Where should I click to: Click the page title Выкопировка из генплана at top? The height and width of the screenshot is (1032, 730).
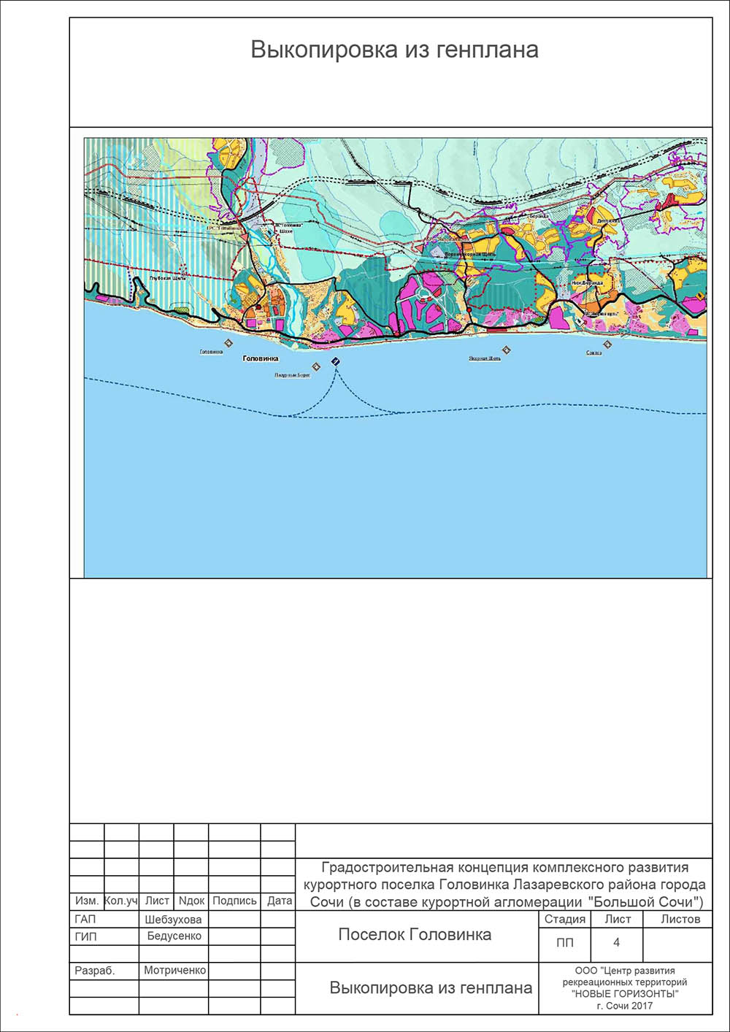394,50
